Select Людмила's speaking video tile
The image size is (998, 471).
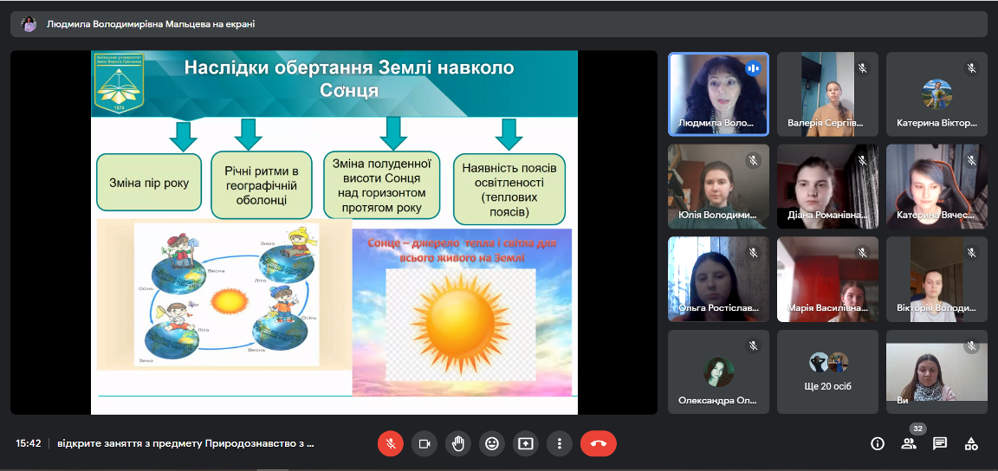click(718, 94)
